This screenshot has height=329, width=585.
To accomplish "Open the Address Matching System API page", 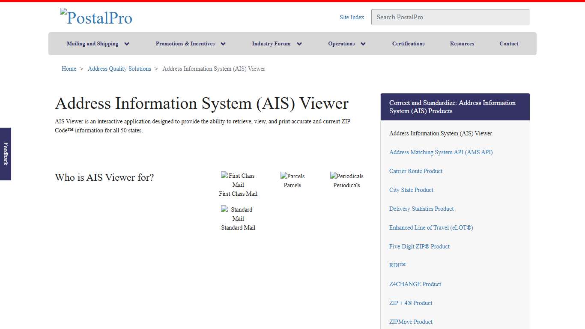I will pyautogui.click(x=441, y=152).
